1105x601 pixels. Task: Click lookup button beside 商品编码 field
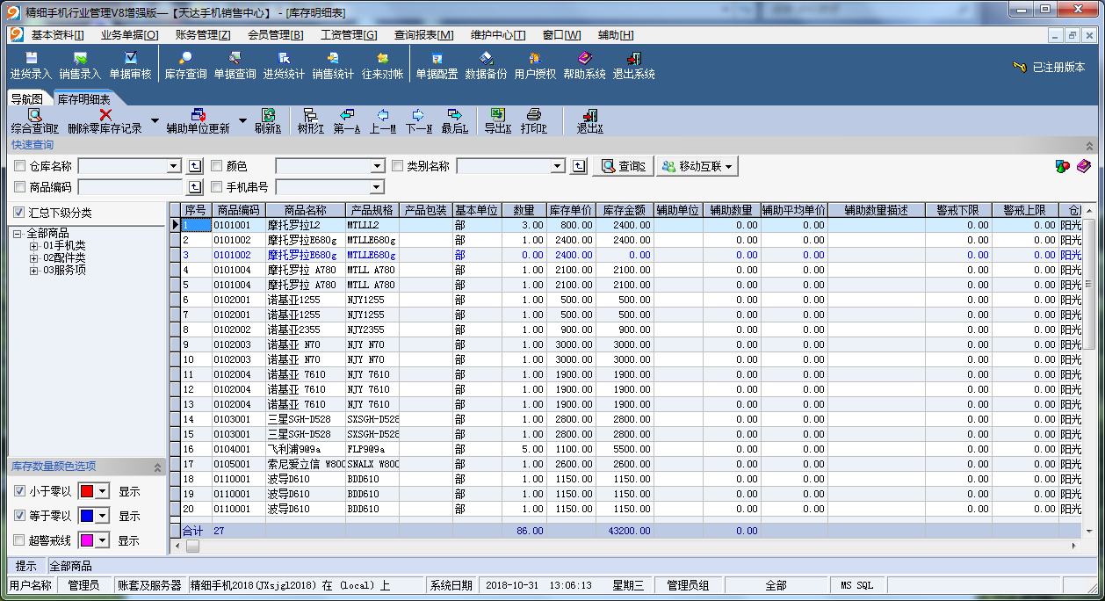(x=196, y=187)
